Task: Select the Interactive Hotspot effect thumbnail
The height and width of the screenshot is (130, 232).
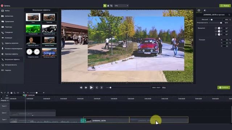Action: point(49,52)
